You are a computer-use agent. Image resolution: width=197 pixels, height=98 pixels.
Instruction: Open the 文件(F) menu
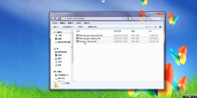[55, 23]
